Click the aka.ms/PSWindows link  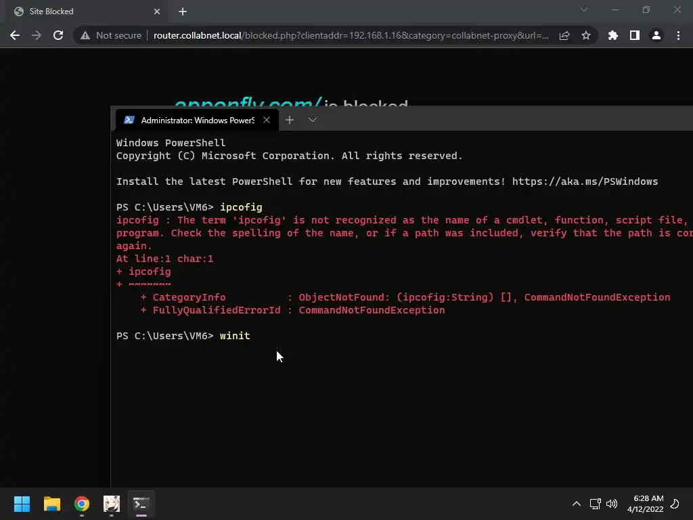(585, 181)
